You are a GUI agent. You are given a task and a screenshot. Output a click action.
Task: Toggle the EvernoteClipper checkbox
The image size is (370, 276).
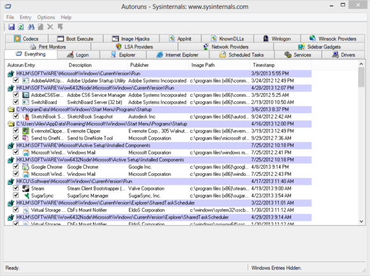point(16,131)
